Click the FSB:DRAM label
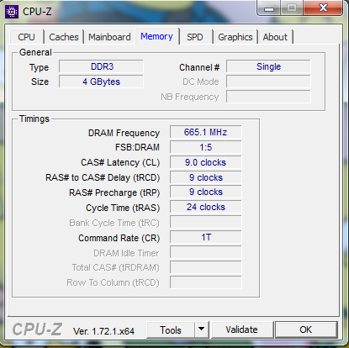Image resolution: width=349 pixels, height=348 pixels. tap(137, 147)
